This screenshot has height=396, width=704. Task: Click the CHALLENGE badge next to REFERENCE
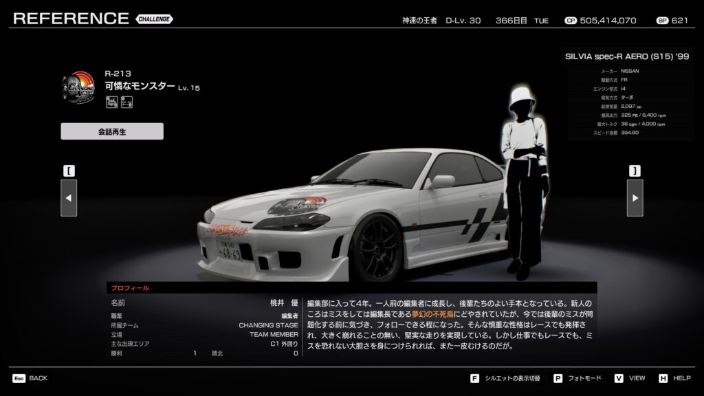(x=155, y=19)
